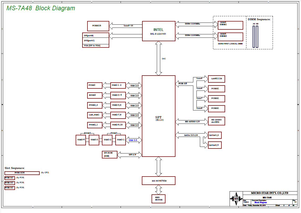Select the SATA#3,4 block
Image resolution: width=301 pixels, height=213 pixels.
[x=215, y=145]
